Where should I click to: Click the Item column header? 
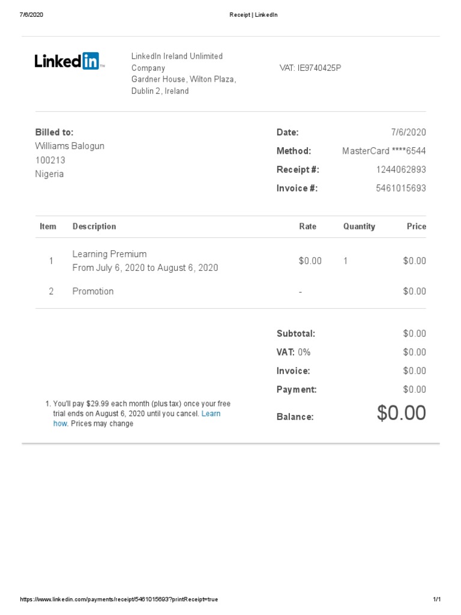click(48, 226)
